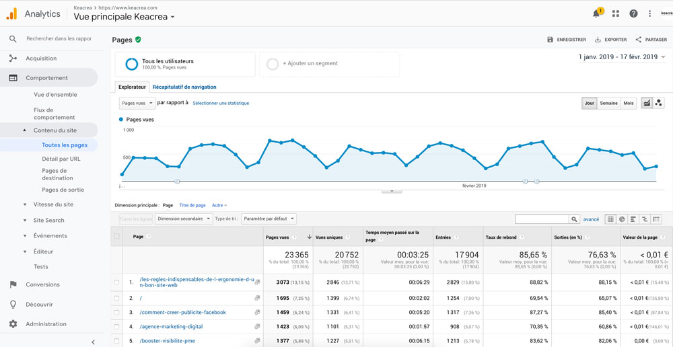
Task: Open Détail par URL in sidebar
Action: (x=61, y=159)
